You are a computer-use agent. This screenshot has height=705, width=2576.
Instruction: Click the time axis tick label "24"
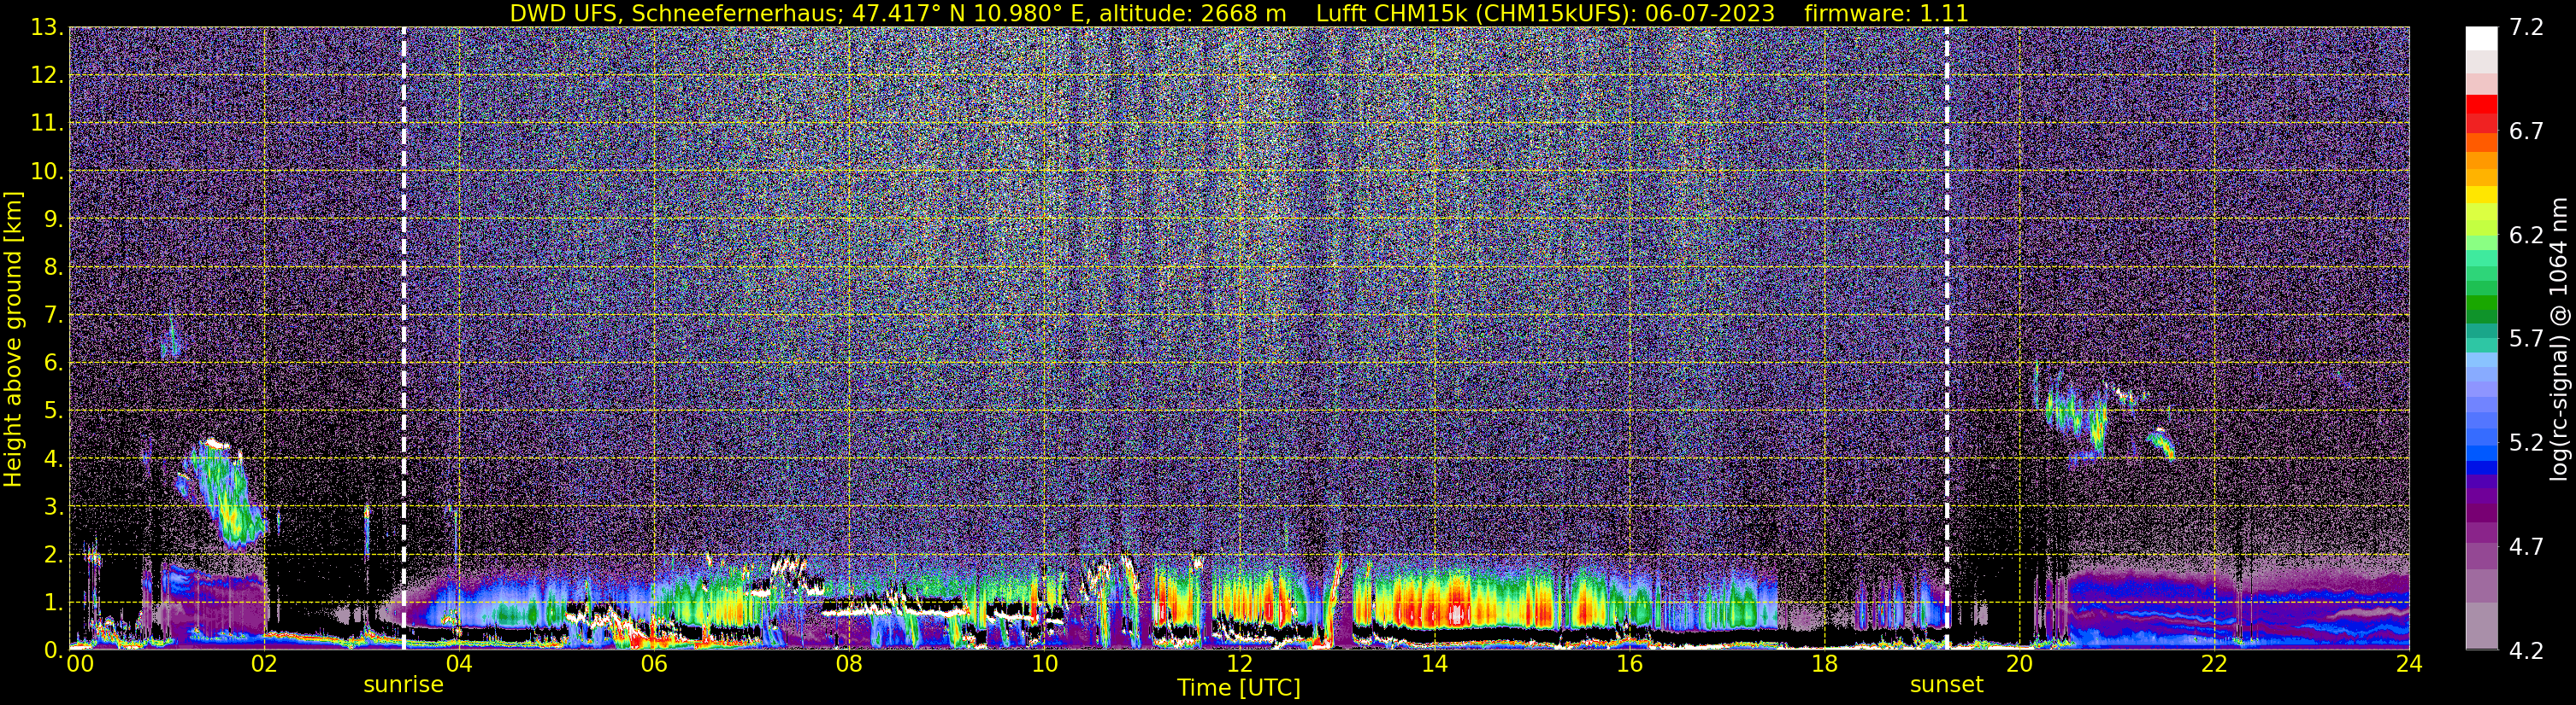[x=2409, y=664]
